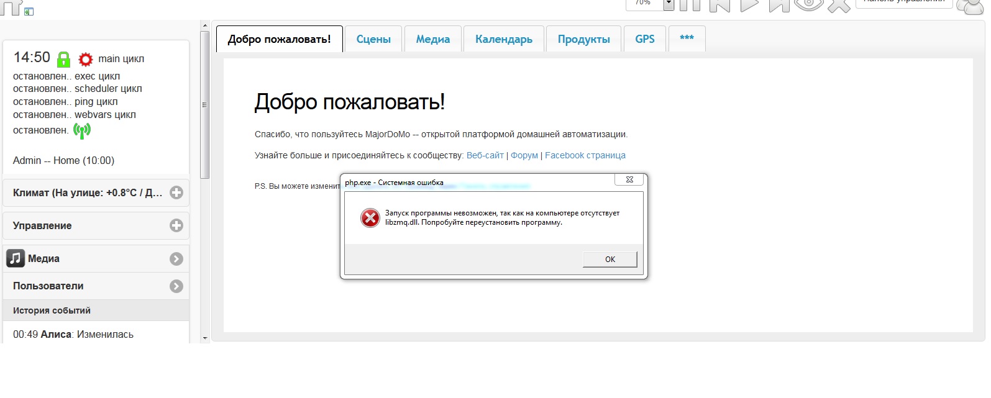The image size is (991, 398).
Task: Click the sidebar vertical scrollbar thumb
Action: click(205, 105)
